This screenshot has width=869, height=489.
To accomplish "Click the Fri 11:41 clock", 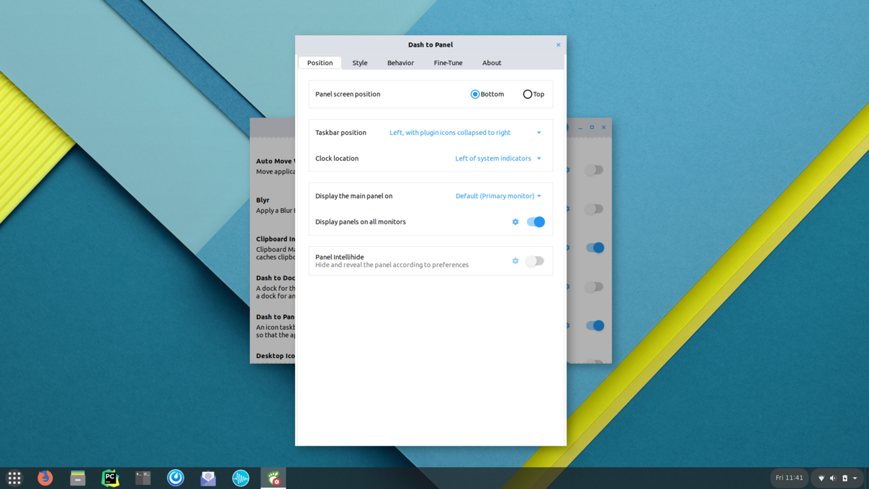I will point(789,478).
